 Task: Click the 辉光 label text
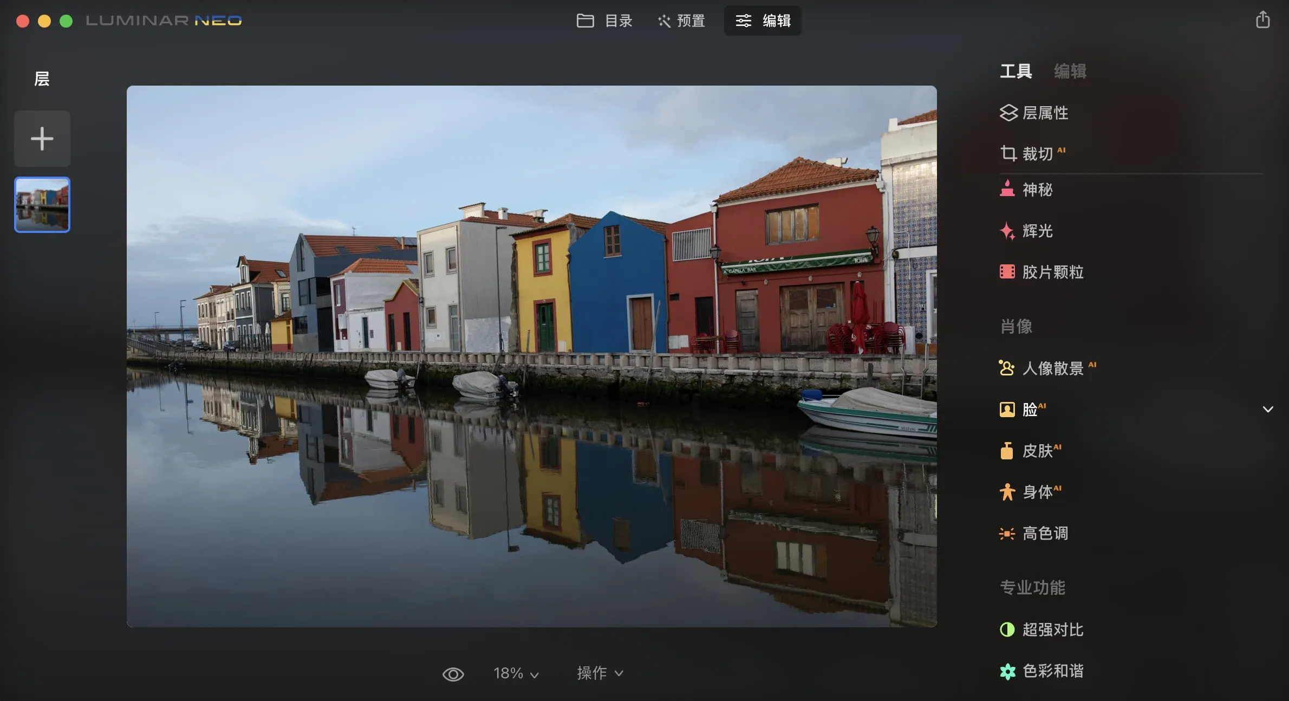[1038, 231]
